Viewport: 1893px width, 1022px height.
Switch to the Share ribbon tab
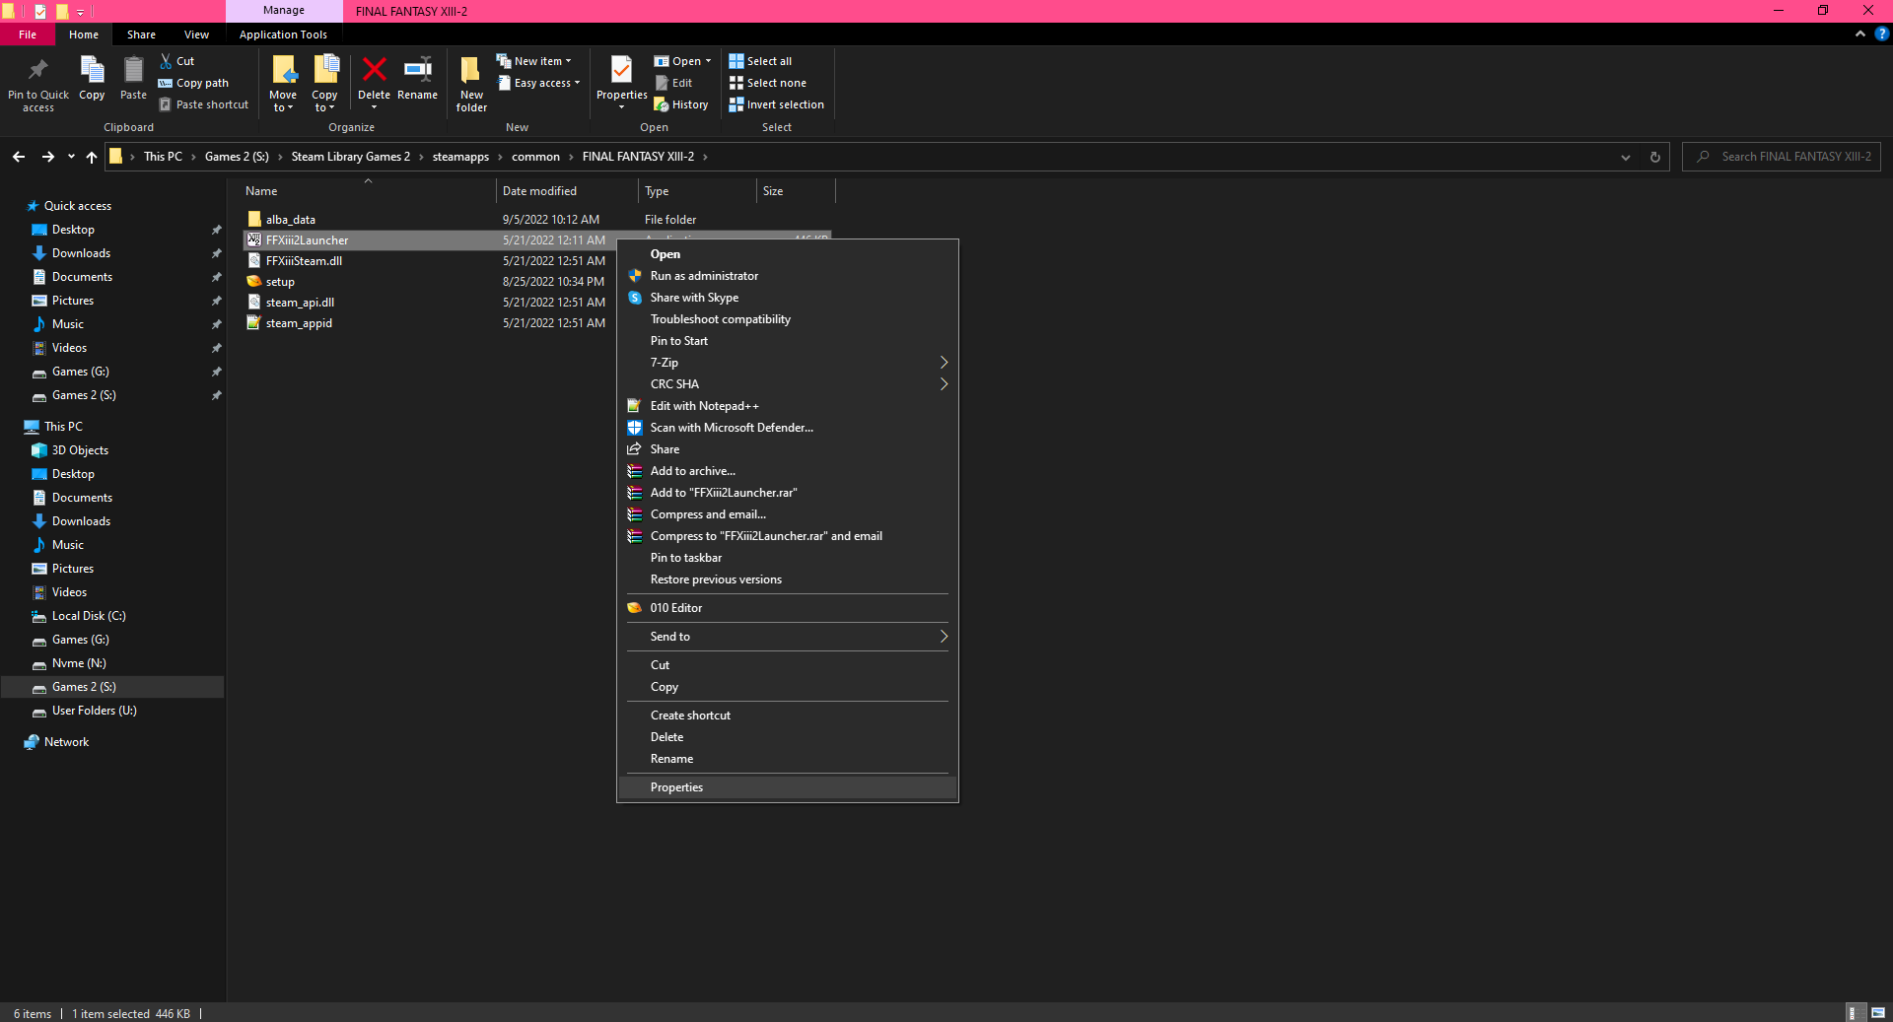tap(141, 34)
